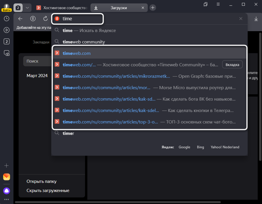Open the bookmarks collections icon in title bar
Screen dimensions: 262x204
(x=206, y=4)
